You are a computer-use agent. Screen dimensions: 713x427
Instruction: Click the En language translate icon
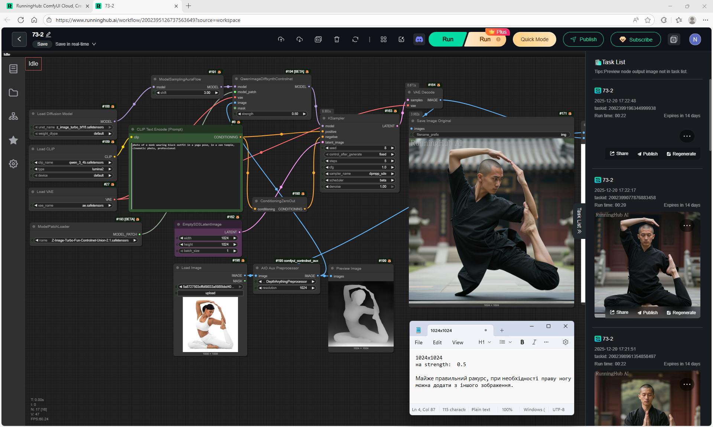coord(318,39)
